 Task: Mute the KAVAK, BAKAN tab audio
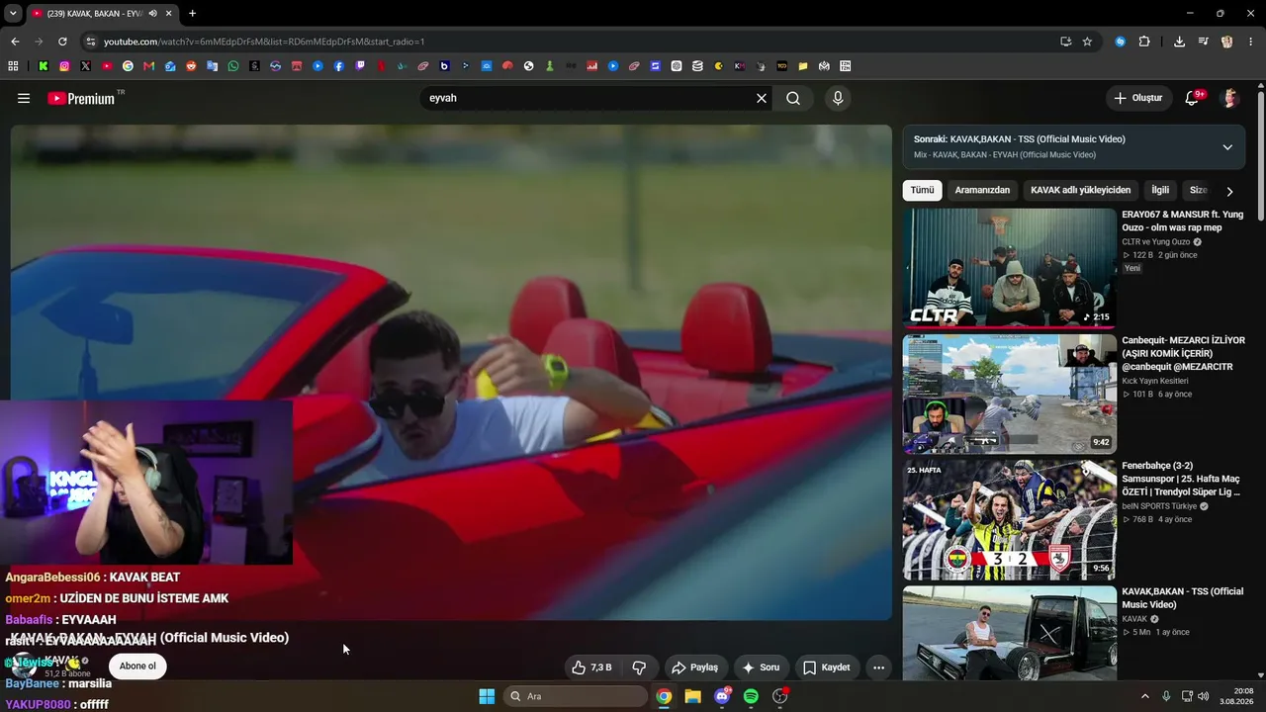coord(152,13)
